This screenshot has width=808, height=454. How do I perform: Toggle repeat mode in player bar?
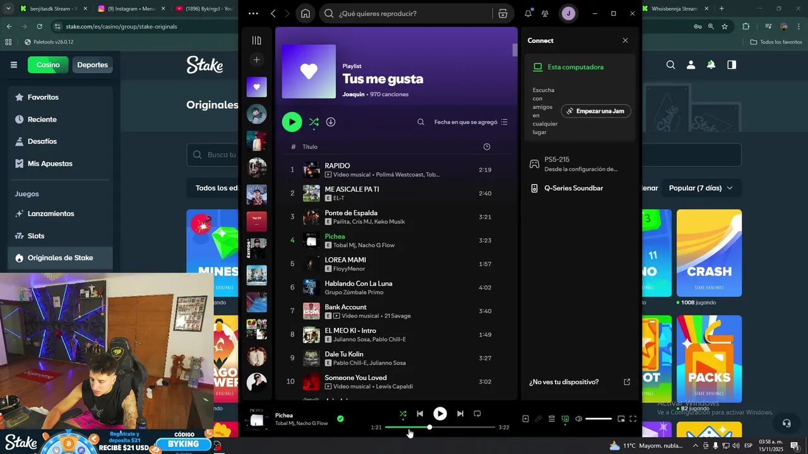[x=477, y=414]
